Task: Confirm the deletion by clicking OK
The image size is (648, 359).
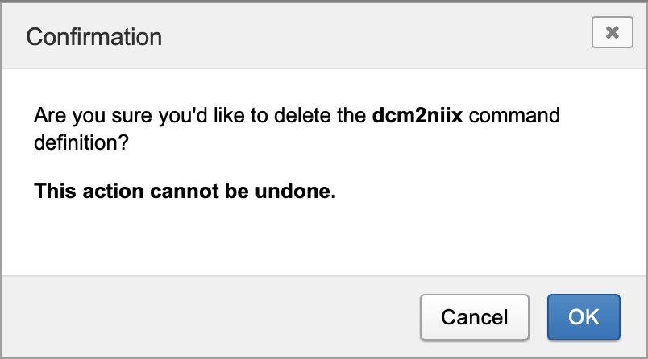Action: point(584,316)
